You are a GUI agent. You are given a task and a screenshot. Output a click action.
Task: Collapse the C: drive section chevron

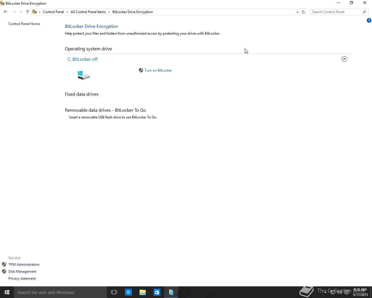pos(344,59)
